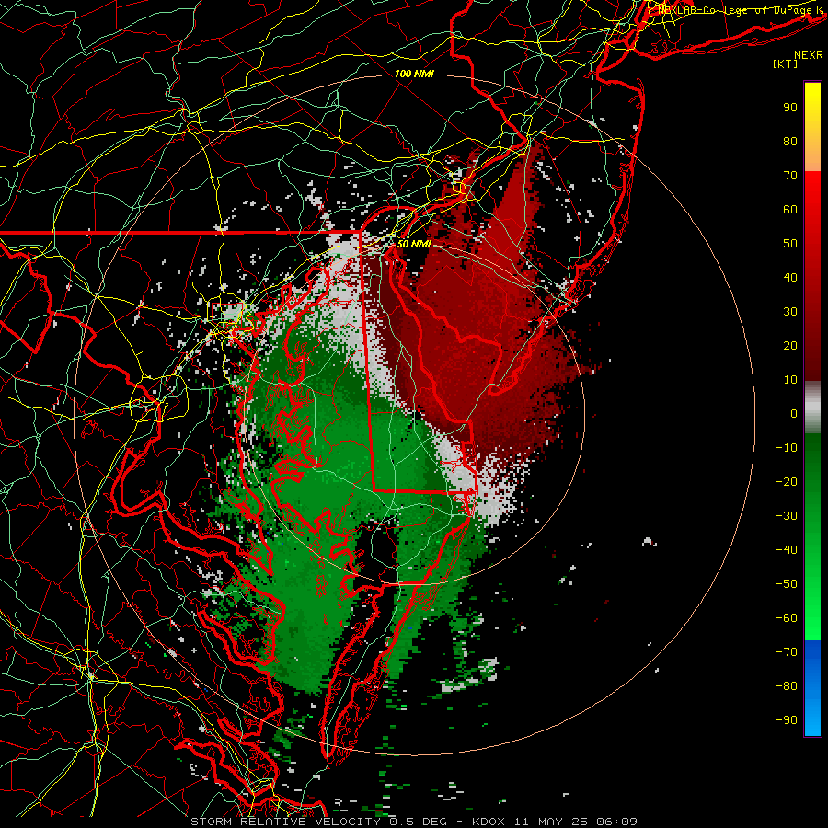
Task: Click the positive 60 knots scale label
Action: click(x=790, y=209)
